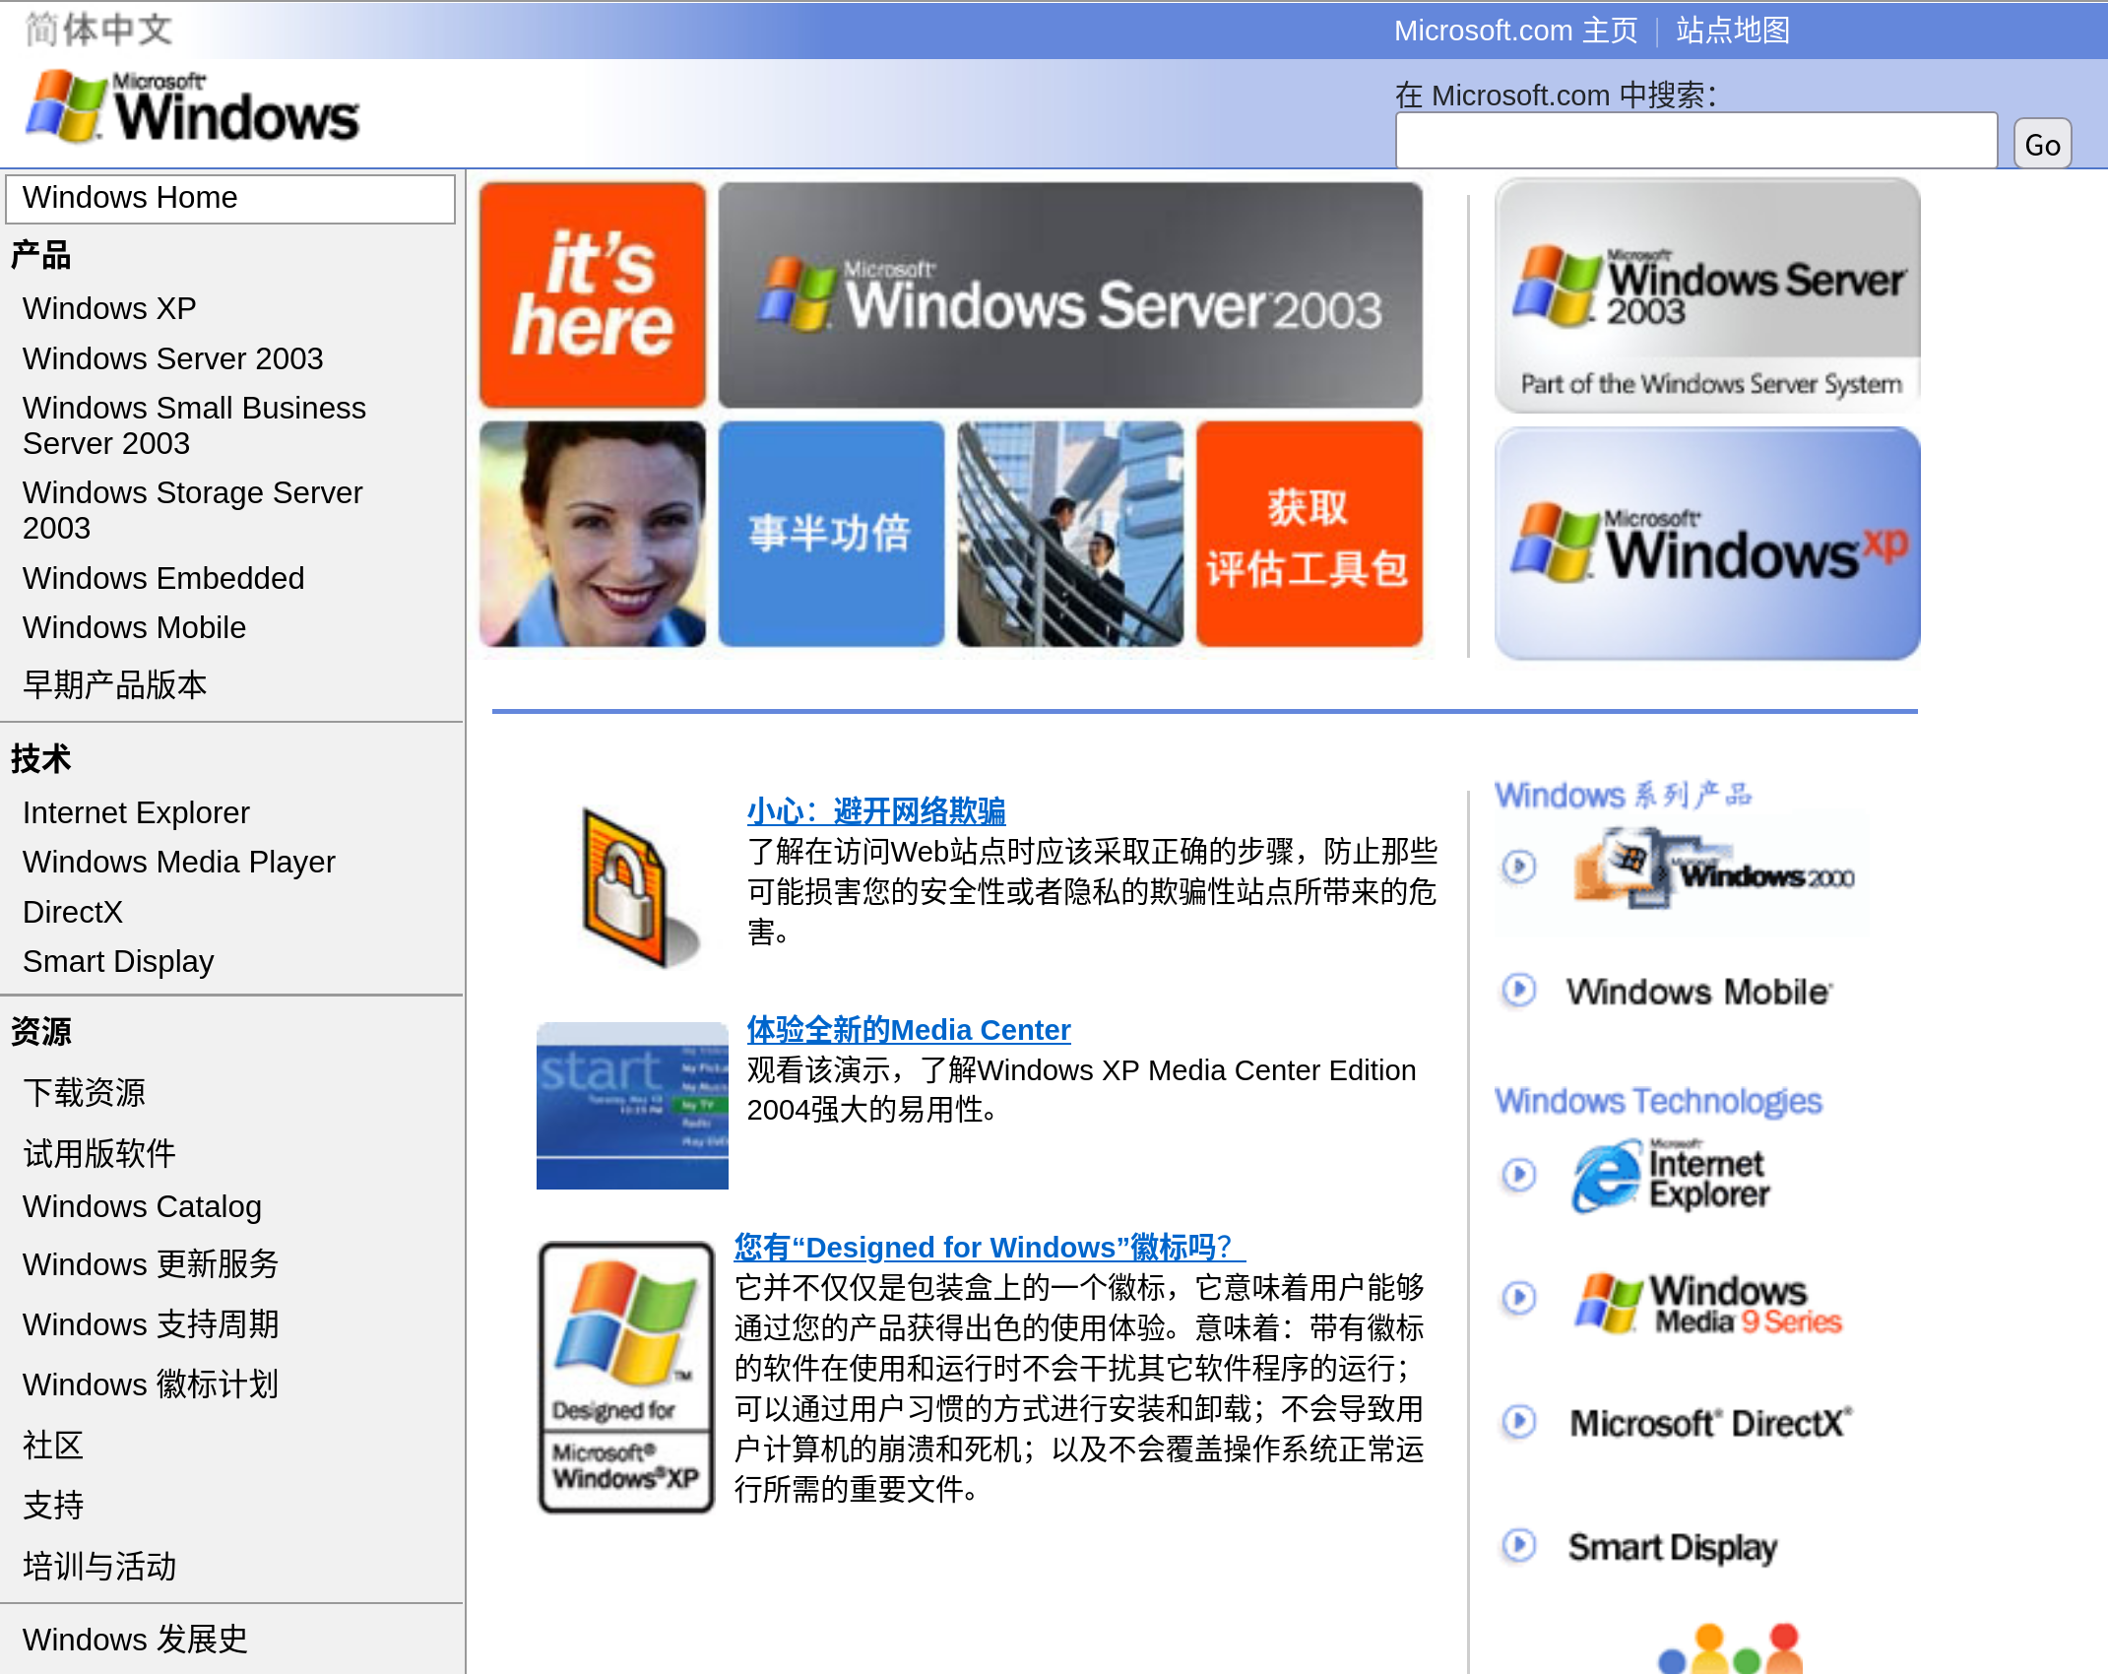Screen dimensions: 2108x1674
Task: Click the Media Center start screen thumbnail
Action: pyautogui.click(x=631, y=1105)
